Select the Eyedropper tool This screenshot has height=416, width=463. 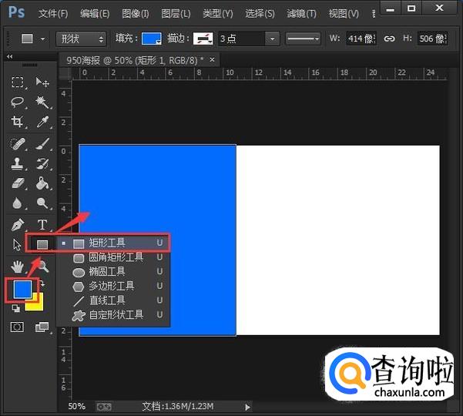click(x=42, y=122)
